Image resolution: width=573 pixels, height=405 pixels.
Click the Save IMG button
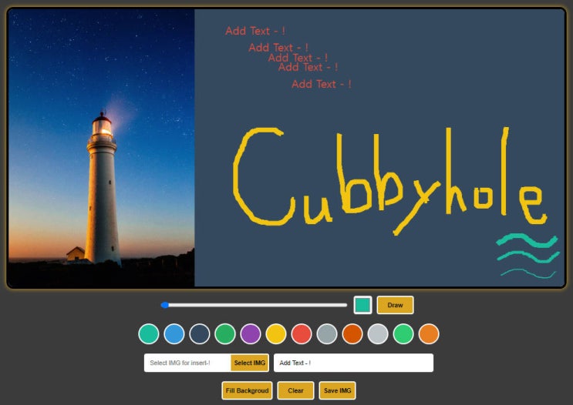pyautogui.click(x=337, y=390)
